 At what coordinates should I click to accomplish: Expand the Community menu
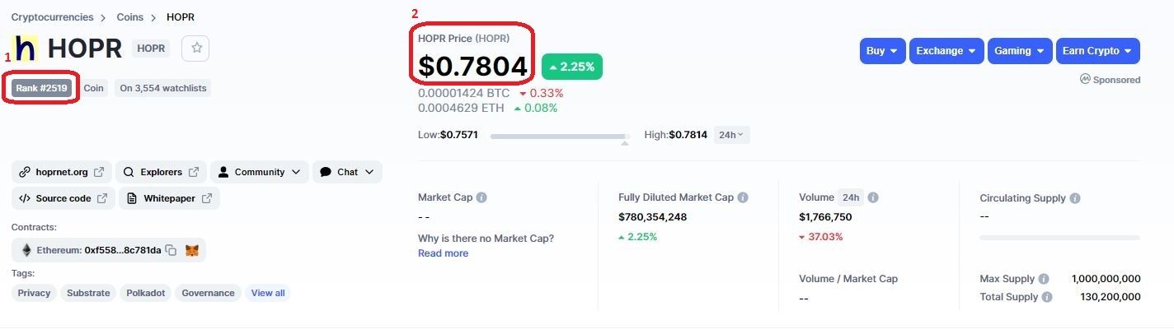(x=260, y=172)
